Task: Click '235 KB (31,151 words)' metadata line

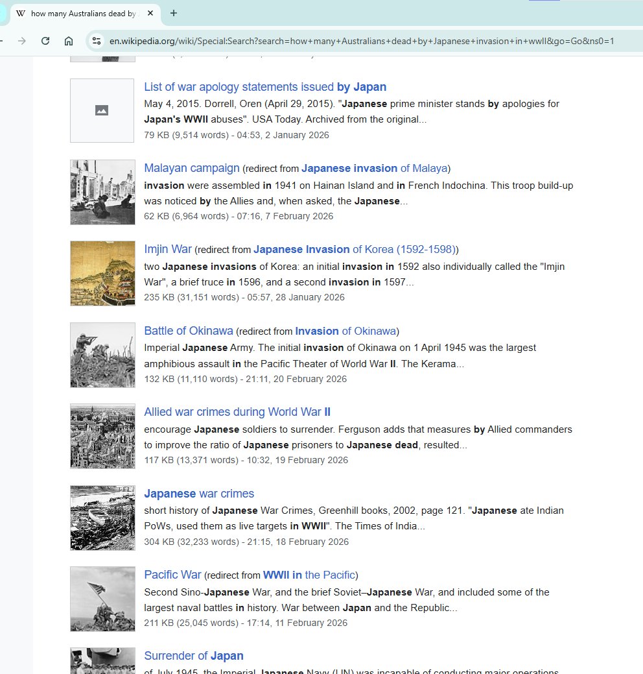Action: click(x=244, y=298)
